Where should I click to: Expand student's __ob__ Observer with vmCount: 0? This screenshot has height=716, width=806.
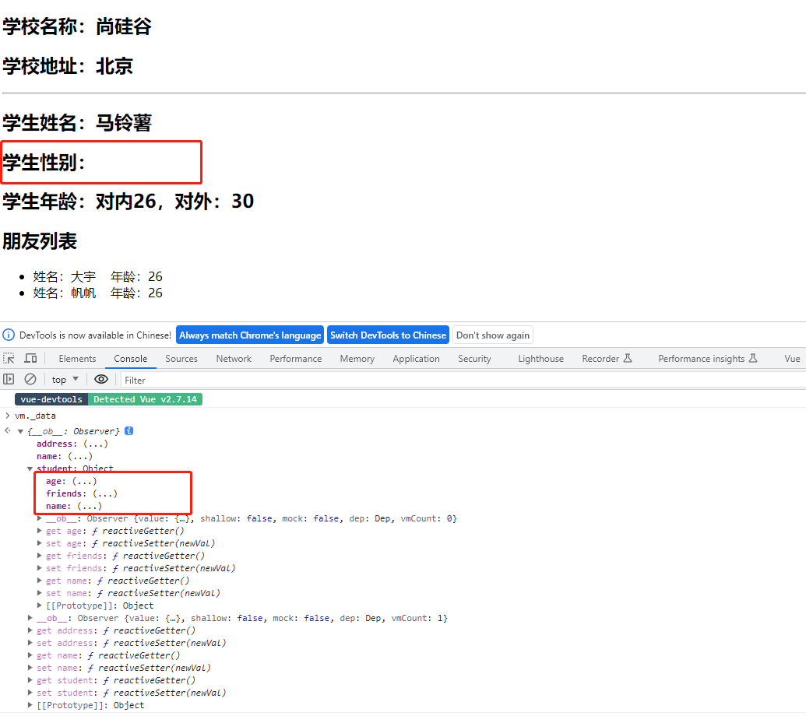click(40, 518)
